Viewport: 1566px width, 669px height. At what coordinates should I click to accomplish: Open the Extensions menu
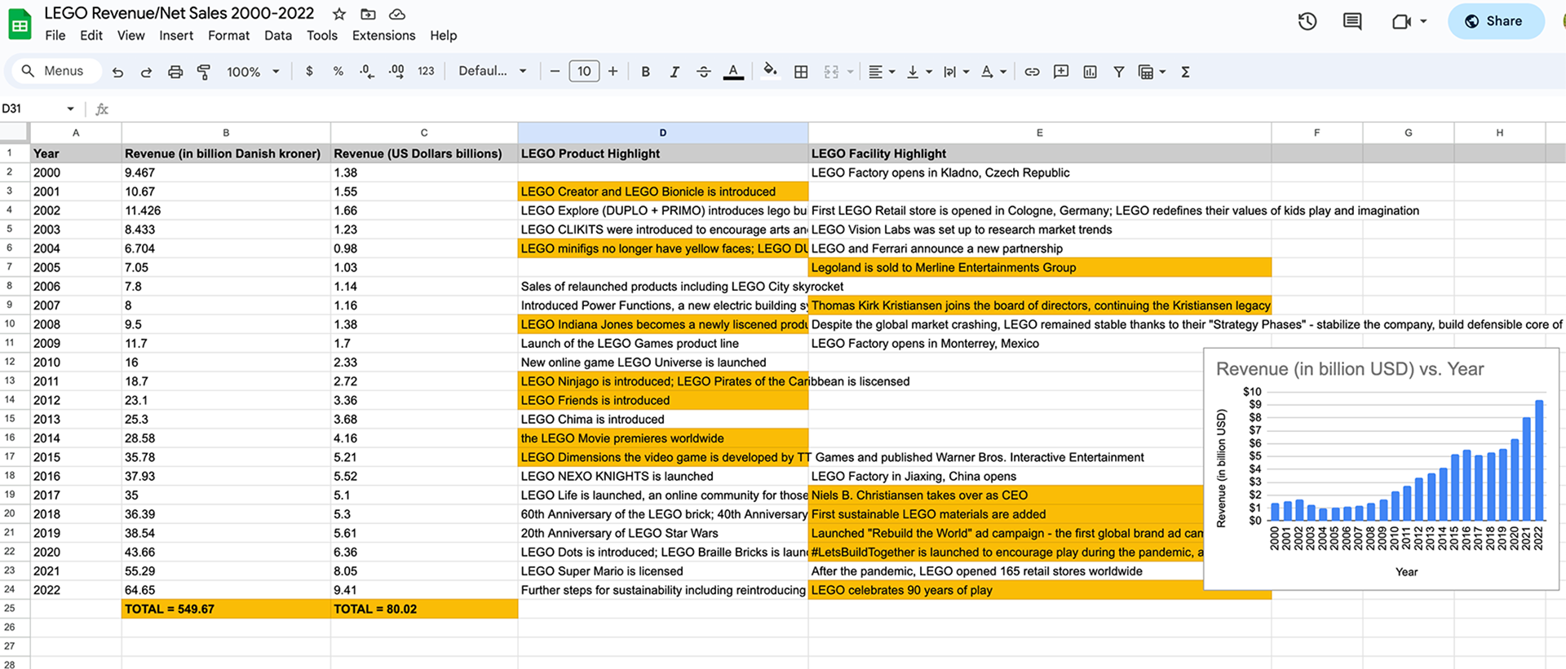coord(383,35)
